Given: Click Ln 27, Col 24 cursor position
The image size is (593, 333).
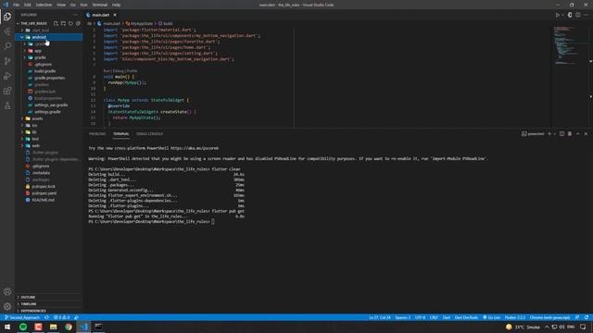Looking at the screenshot, I should (x=380, y=317).
